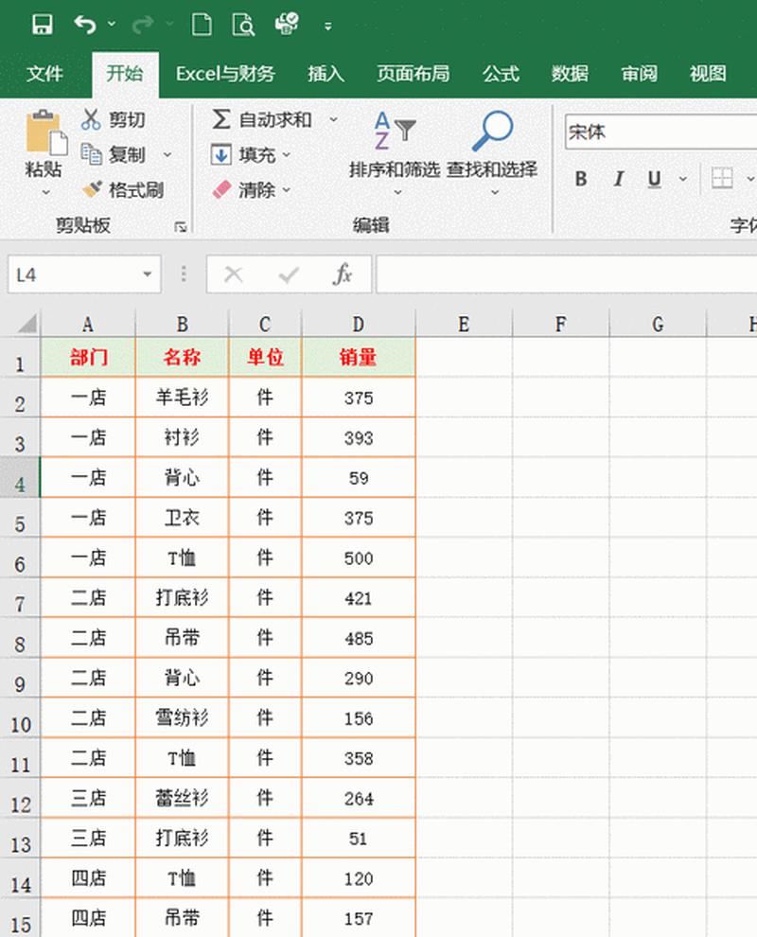Open 排序和筛选 sort and filter

395,153
